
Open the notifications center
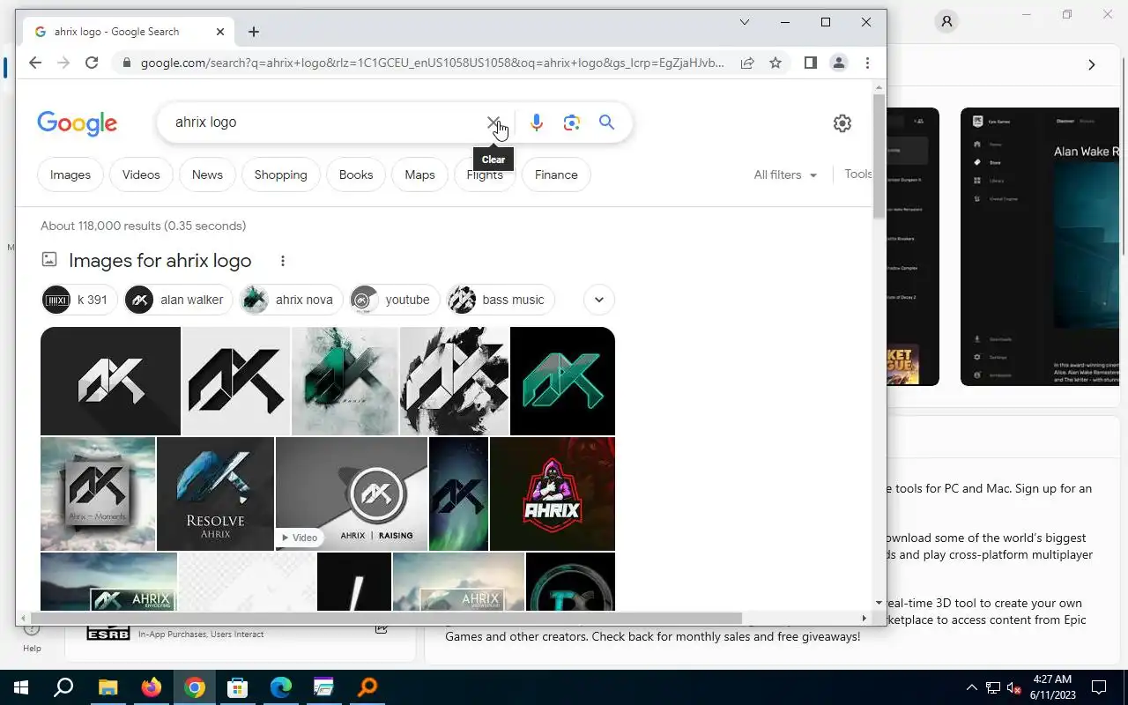(x=1099, y=687)
